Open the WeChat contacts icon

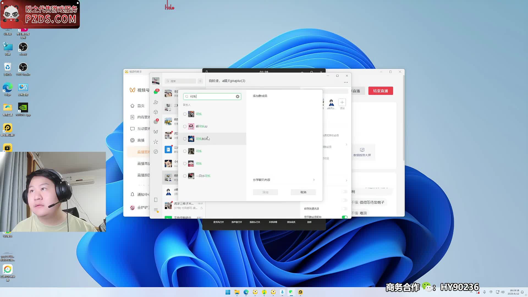pos(156,102)
